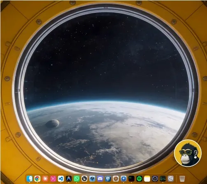Launch Unreal Engine from the dock
This screenshot has height=184, width=207.
tap(84, 179)
